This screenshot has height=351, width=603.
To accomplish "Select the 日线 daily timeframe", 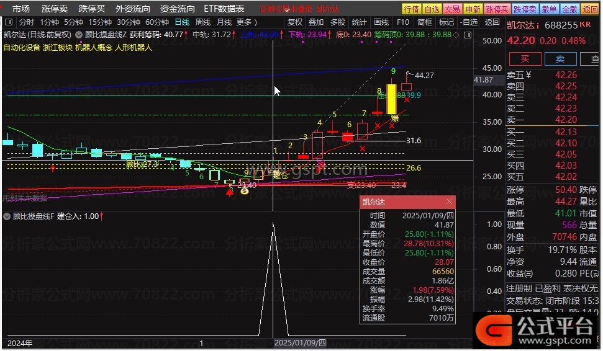I will 182,22.
